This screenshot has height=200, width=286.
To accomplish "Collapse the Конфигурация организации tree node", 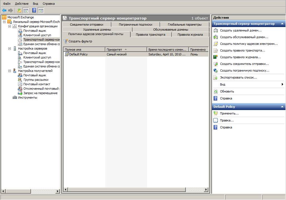I will [x=10, y=26].
